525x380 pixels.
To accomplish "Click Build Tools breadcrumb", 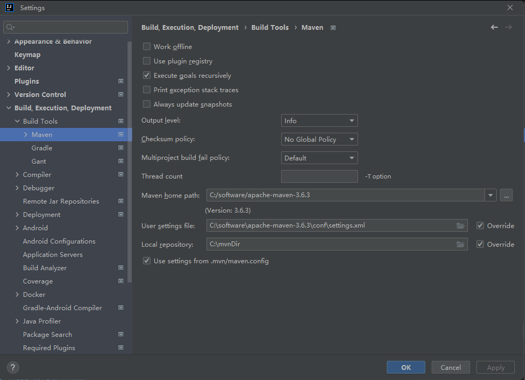I will point(270,27).
